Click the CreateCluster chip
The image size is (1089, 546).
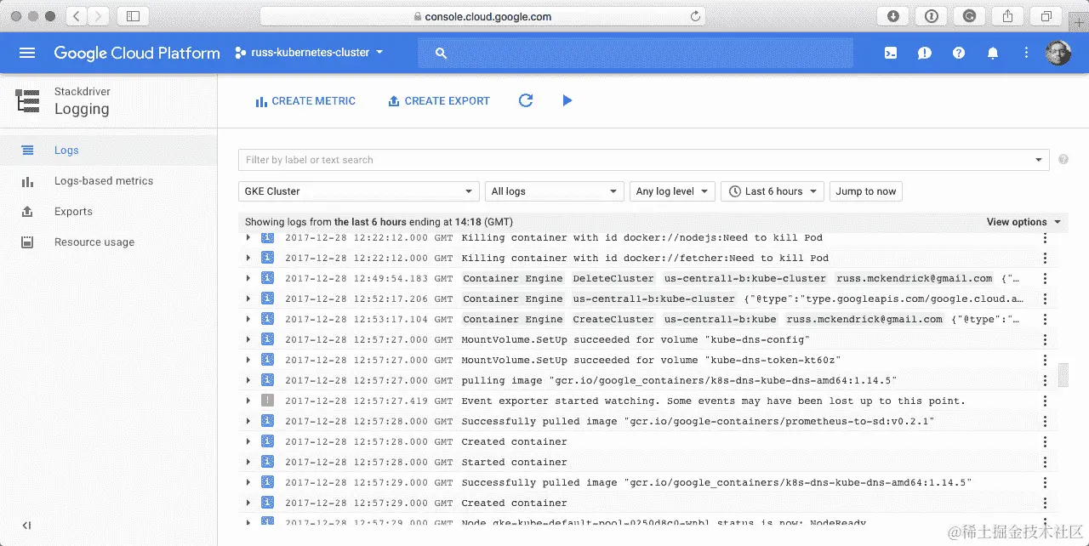[x=613, y=319]
